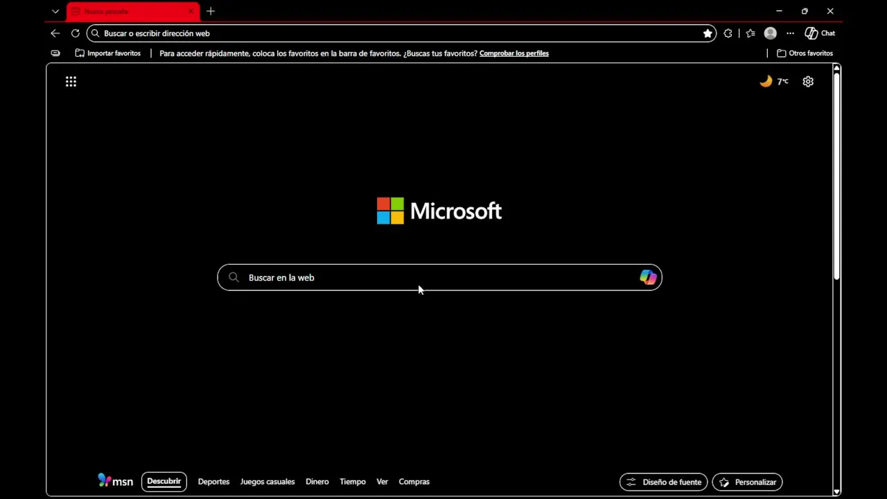This screenshot has width=887, height=499.
Task: Open the Juegos casuales tab
Action: coord(267,482)
